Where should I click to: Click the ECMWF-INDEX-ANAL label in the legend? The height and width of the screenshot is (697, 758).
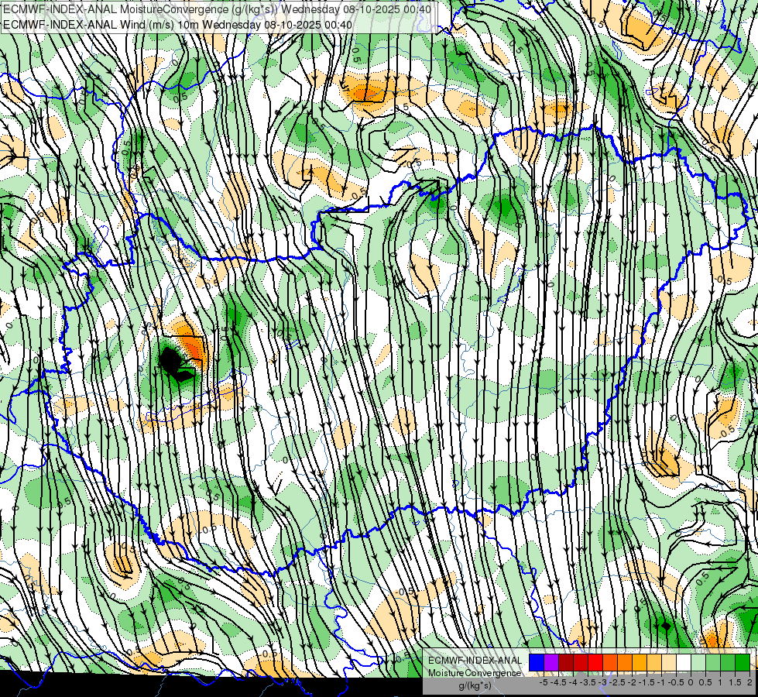click(475, 661)
